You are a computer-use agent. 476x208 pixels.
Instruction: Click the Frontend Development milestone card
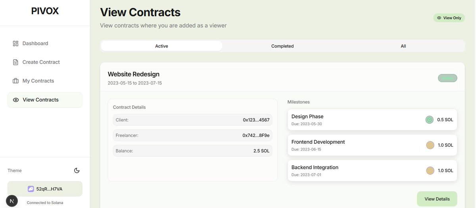pyautogui.click(x=357, y=145)
